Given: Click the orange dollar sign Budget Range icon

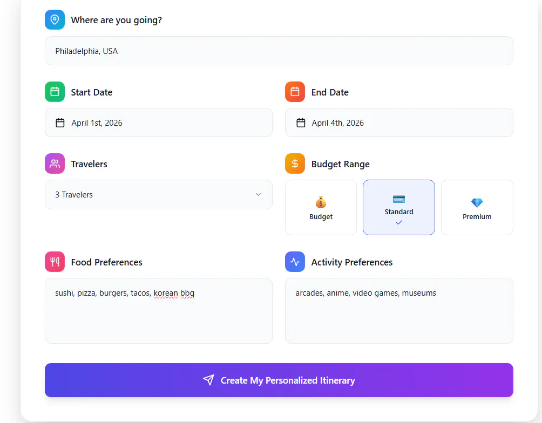Looking at the screenshot, I should tap(295, 163).
